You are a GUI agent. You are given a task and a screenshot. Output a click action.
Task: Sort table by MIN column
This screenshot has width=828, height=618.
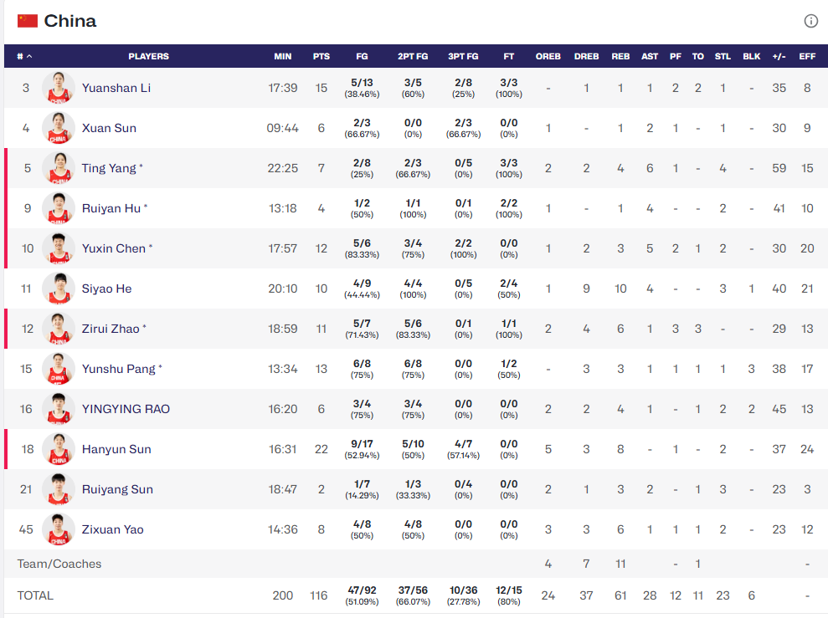(x=282, y=56)
